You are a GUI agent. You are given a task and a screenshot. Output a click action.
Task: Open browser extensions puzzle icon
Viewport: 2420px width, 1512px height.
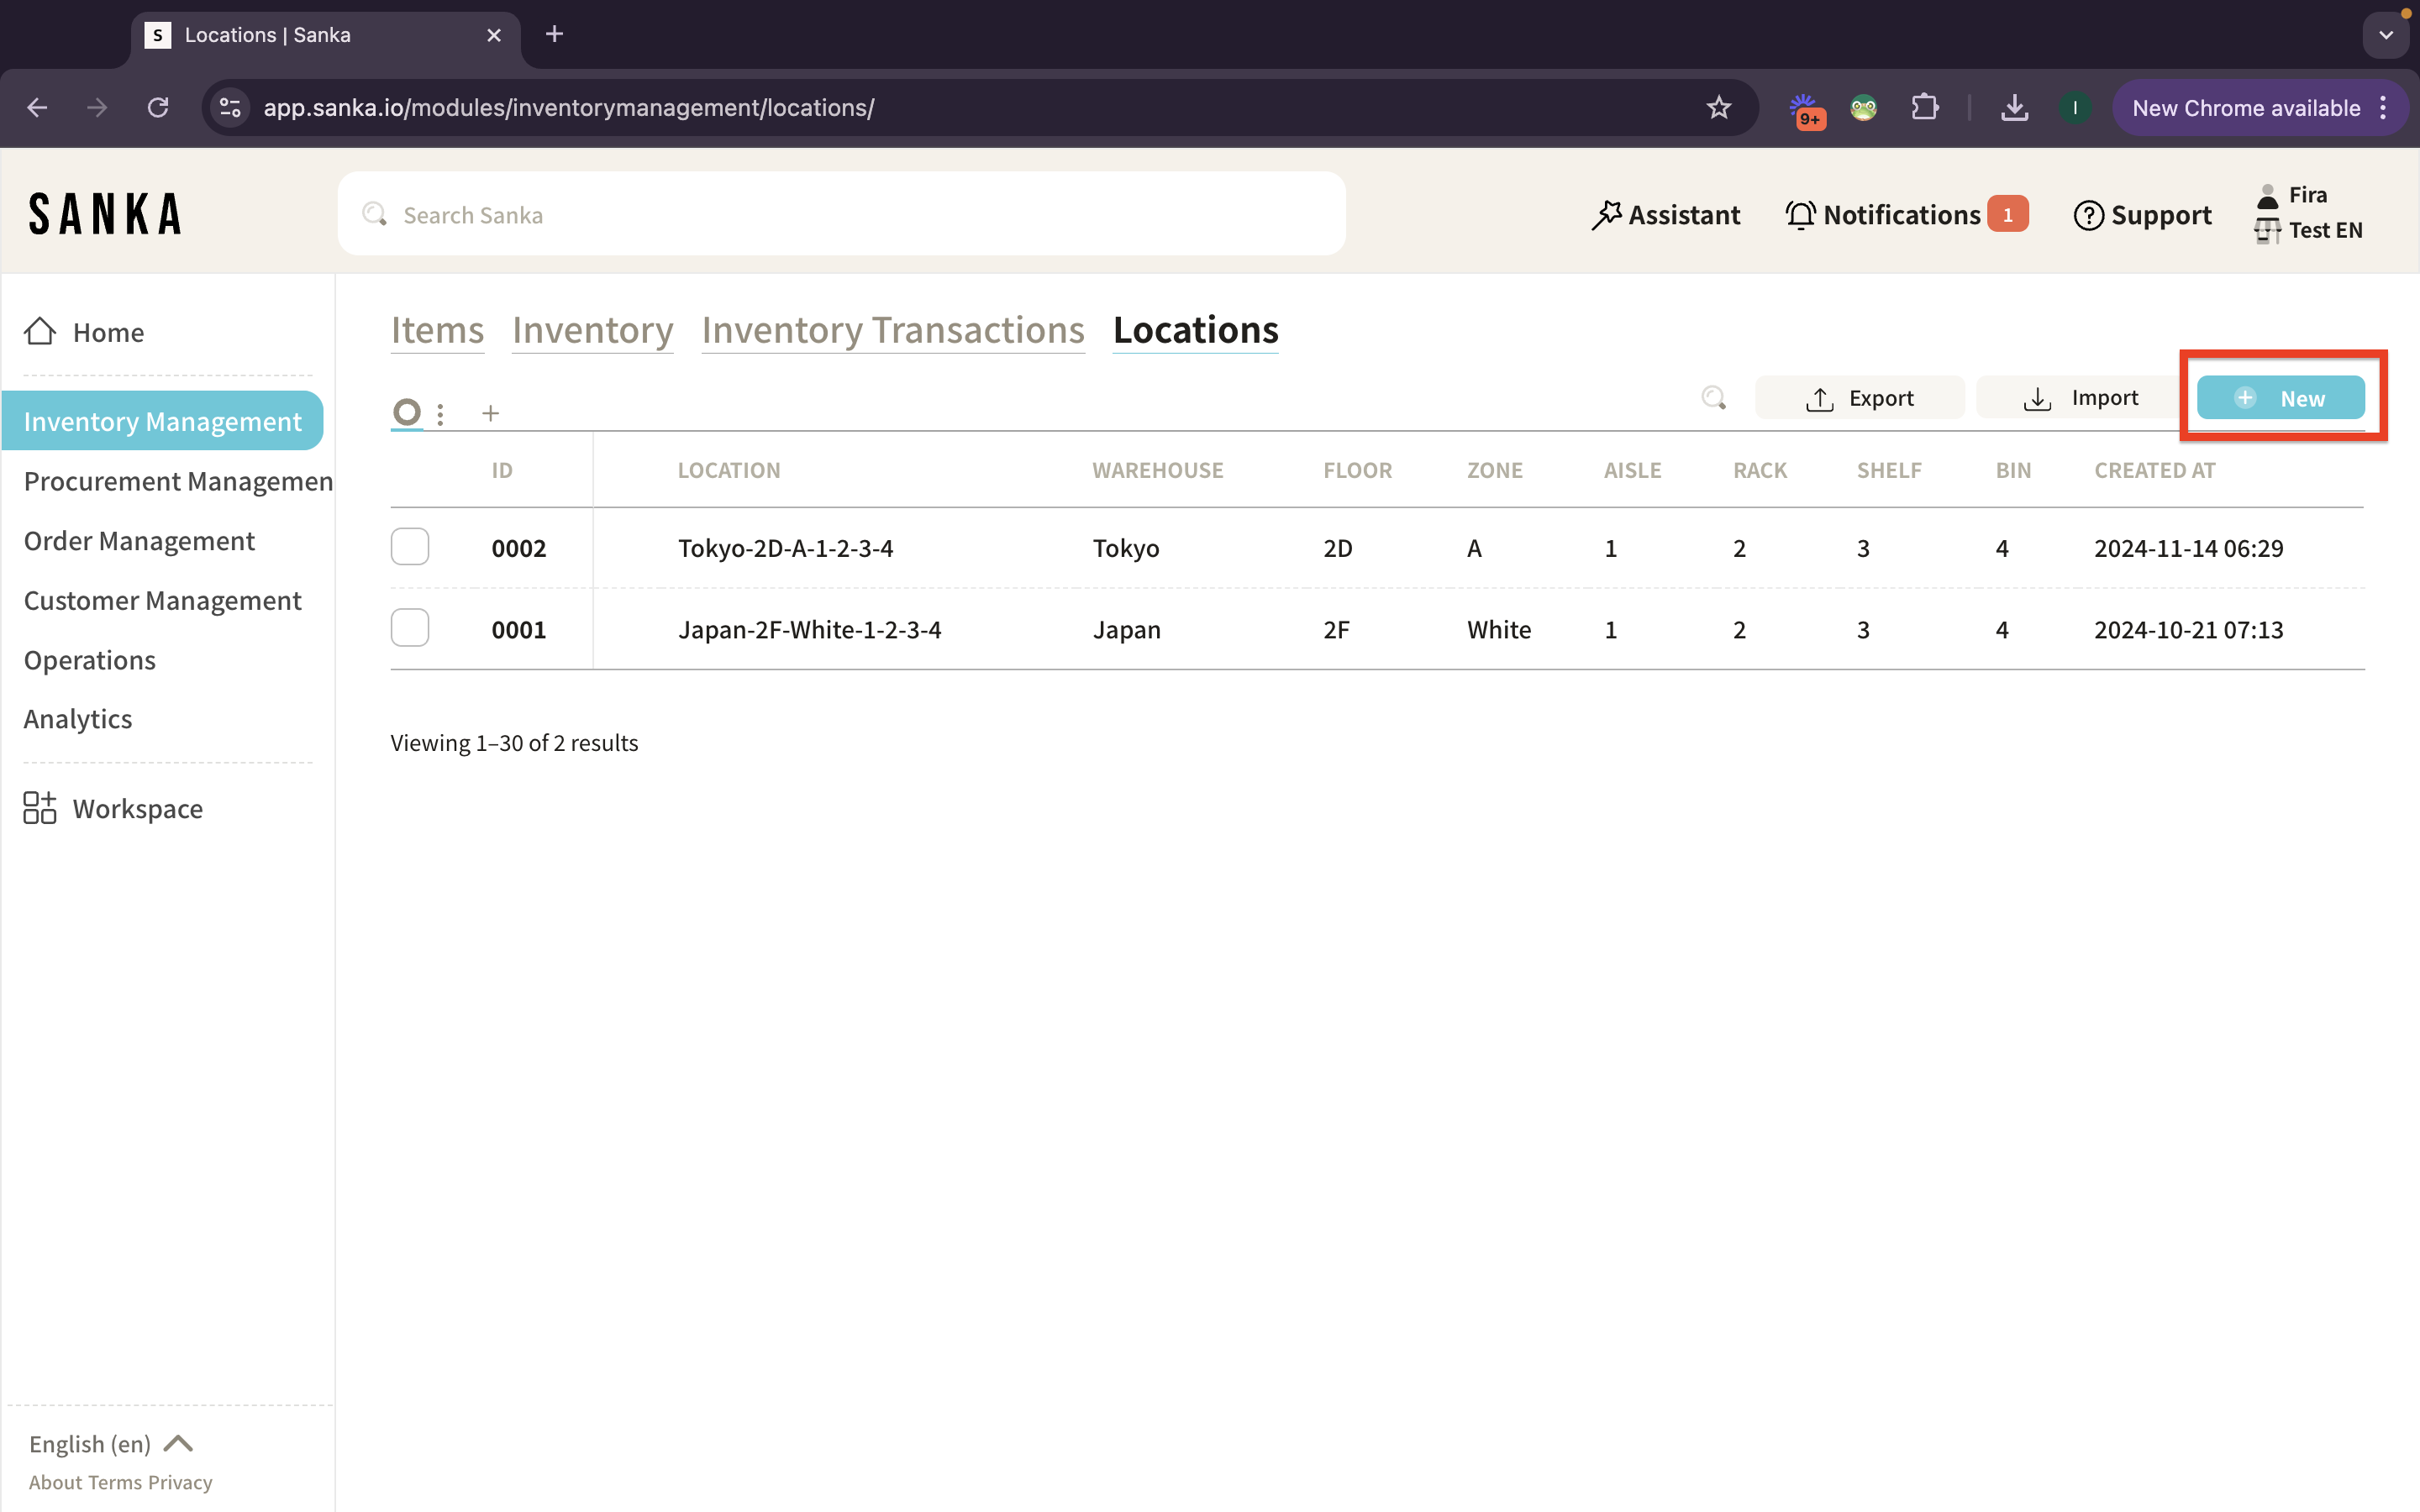[1924, 108]
